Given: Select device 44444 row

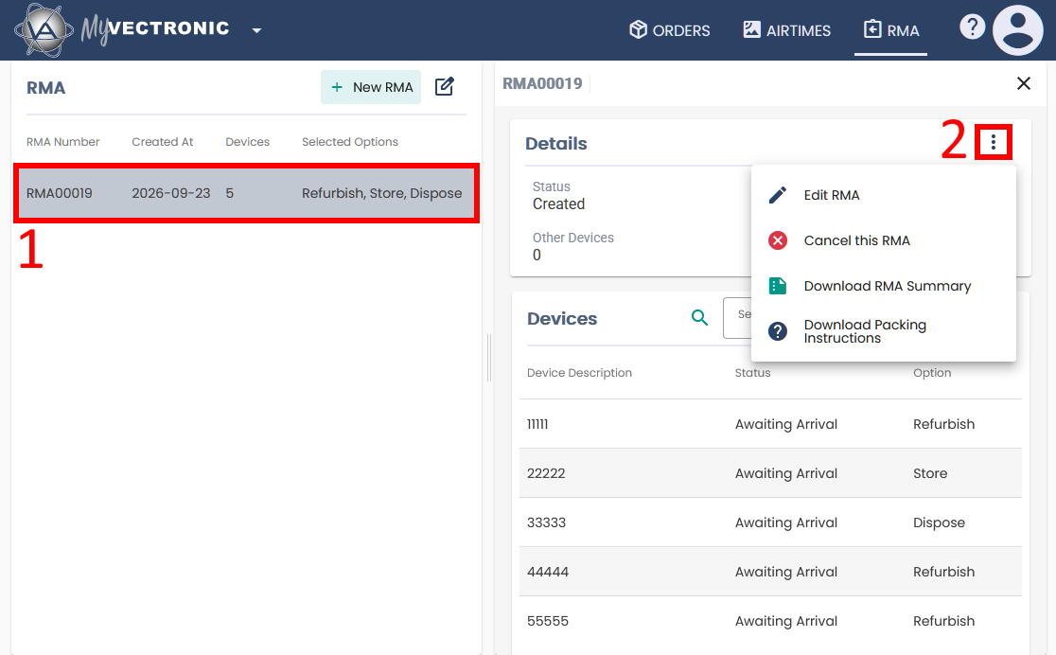Looking at the screenshot, I should [x=770, y=572].
